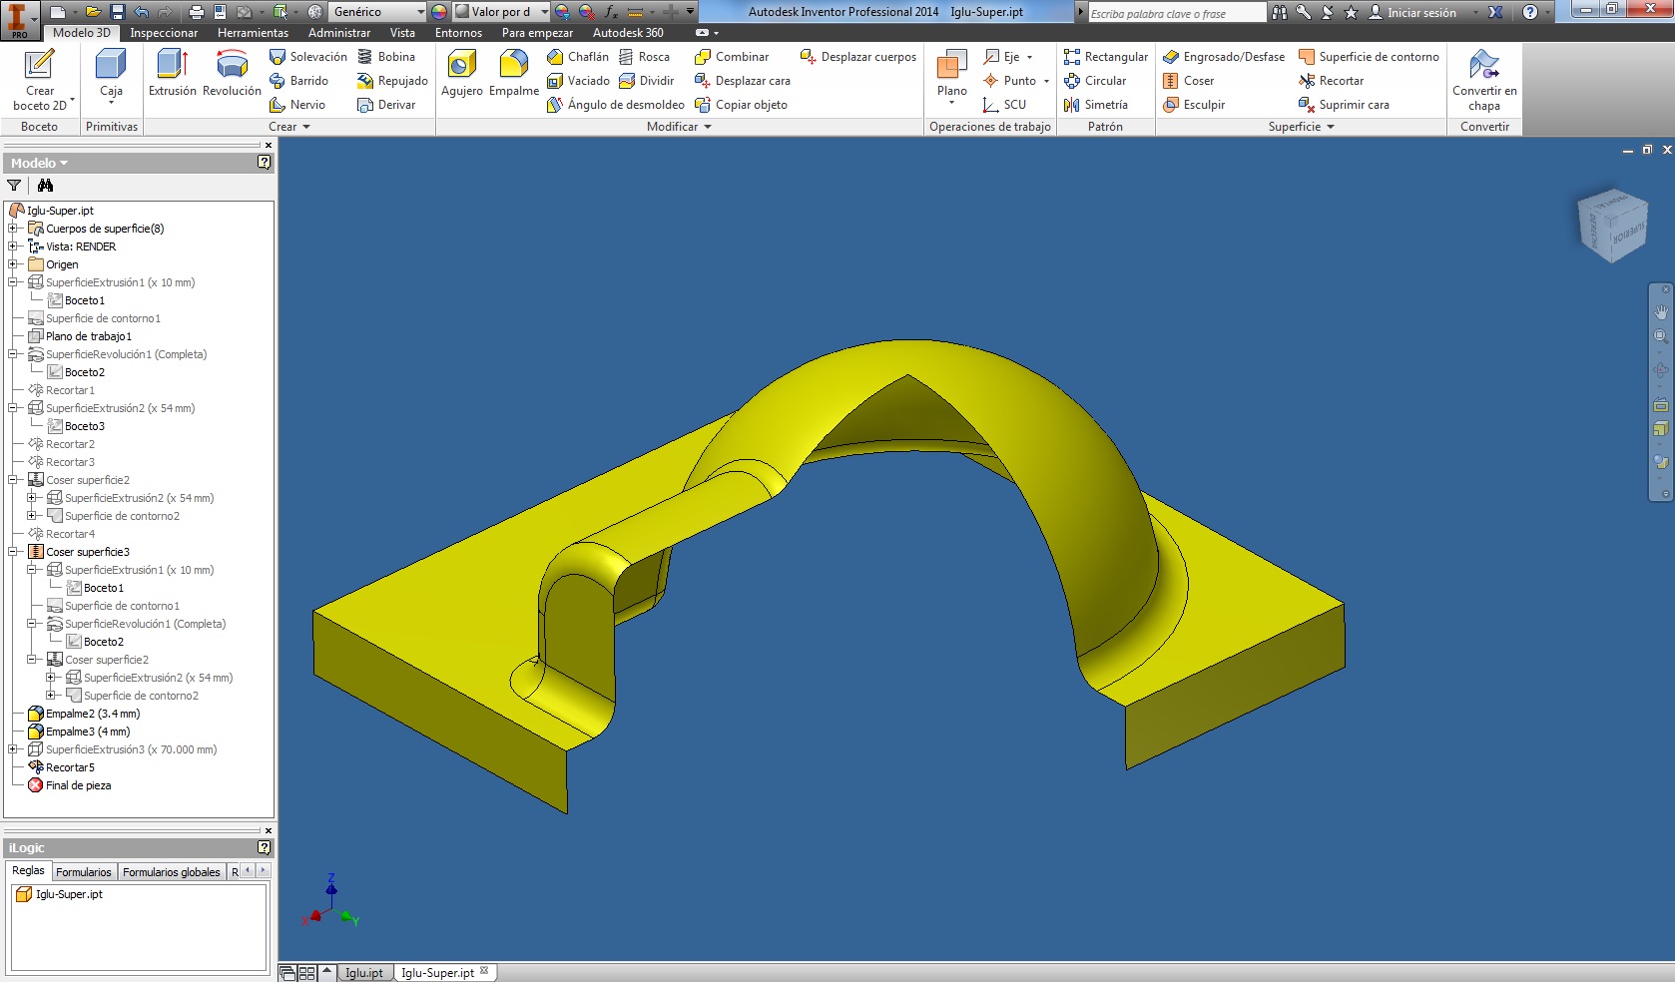Select Final de pieza marker
The image size is (1675, 982).
click(70, 785)
